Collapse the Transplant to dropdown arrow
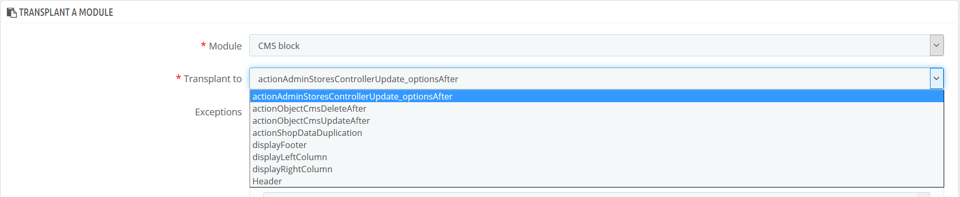The width and height of the screenshot is (960, 197). (936, 78)
